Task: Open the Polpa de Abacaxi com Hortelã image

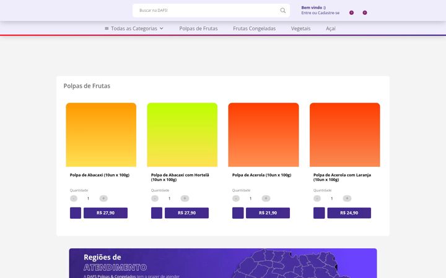Action: tap(182, 135)
